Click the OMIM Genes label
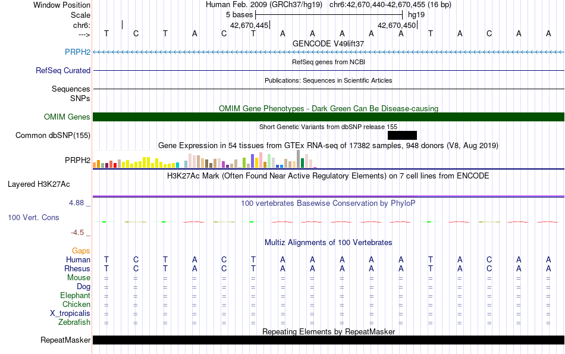The width and height of the screenshot is (565, 354). [x=67, y=117]
